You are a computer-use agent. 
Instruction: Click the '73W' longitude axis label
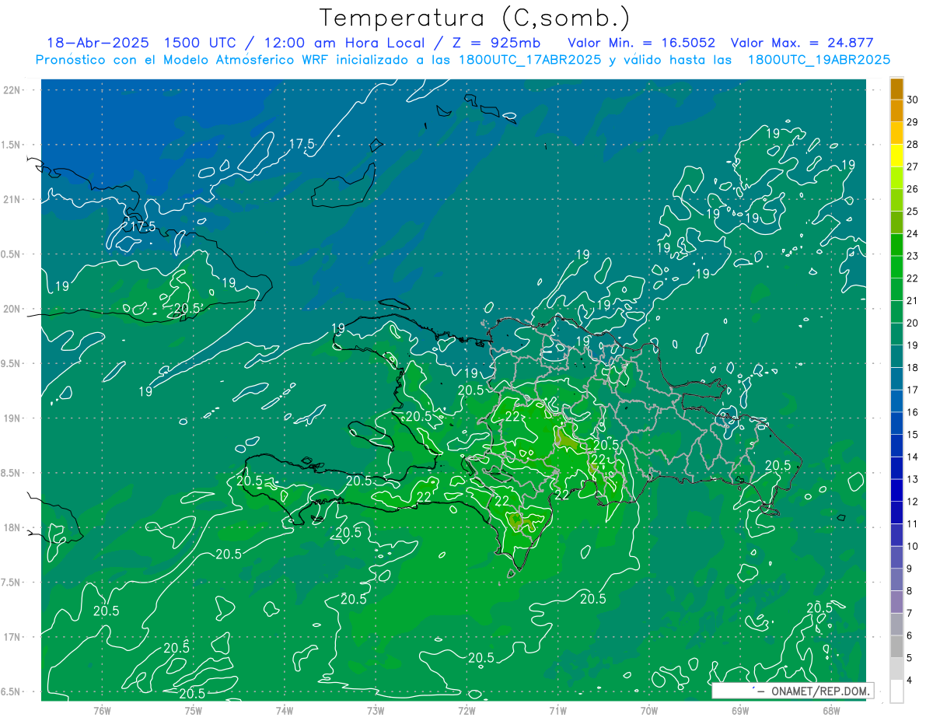[x=376, y=711]
